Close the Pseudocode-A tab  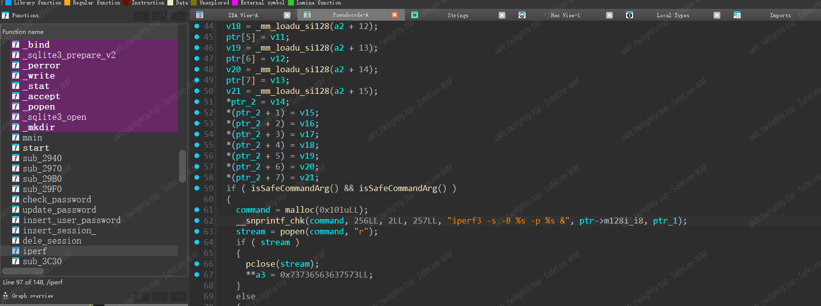pyautogui.click(x=395, y=15)
